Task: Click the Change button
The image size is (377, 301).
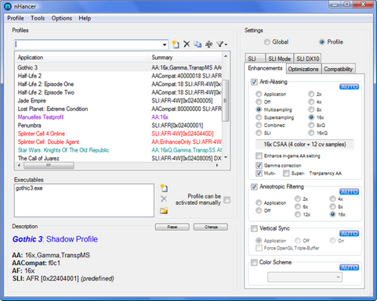Action: pyautogui.click(x=211, y=227)
